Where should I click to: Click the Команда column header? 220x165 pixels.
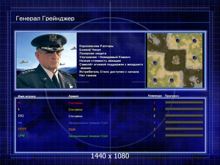tap(155, 96)
